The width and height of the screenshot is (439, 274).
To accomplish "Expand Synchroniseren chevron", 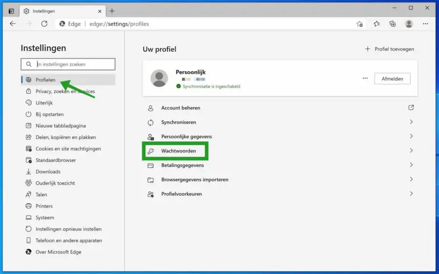I will point(411,122).
